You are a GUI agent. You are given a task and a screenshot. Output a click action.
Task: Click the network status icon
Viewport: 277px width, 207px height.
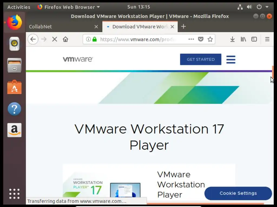[x=240, y=7]
